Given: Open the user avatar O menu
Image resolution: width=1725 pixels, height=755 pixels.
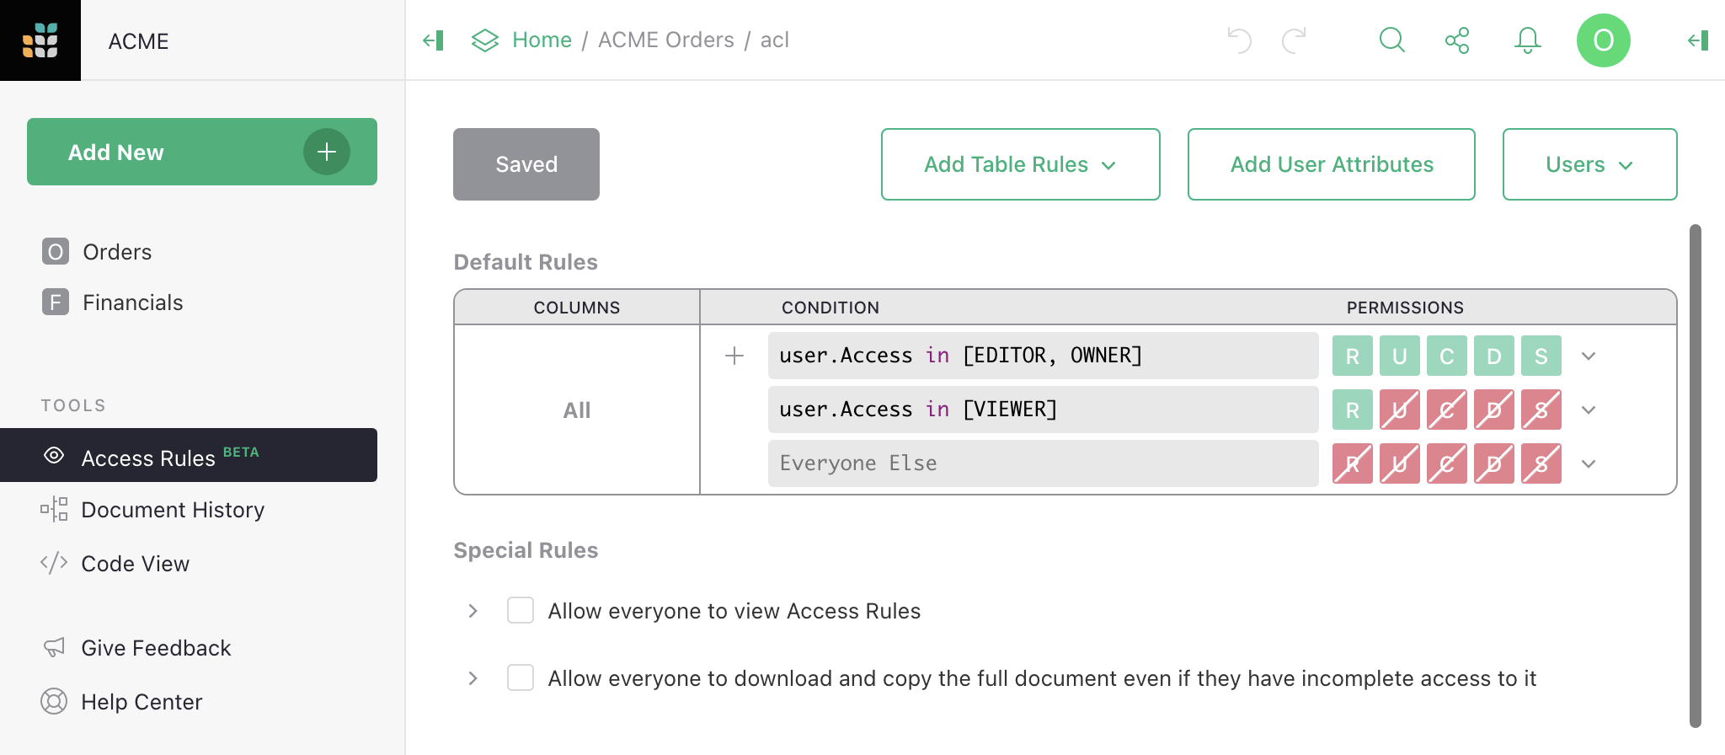Looking at the screenshot, I should [x=1604, y=40].
